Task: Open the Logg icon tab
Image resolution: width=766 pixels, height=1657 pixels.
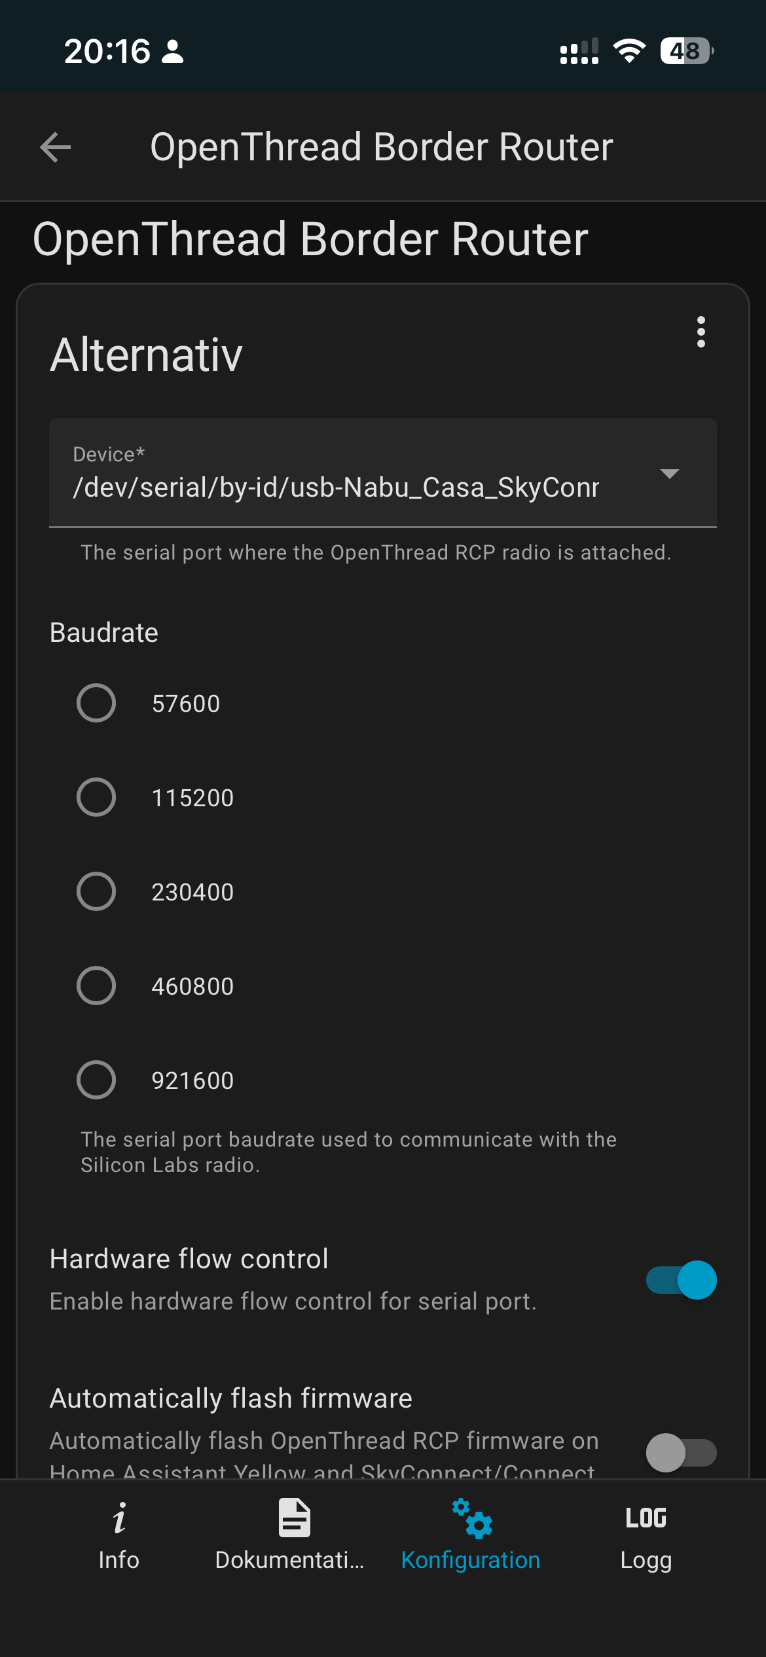Action: (x=646, y=1518)
